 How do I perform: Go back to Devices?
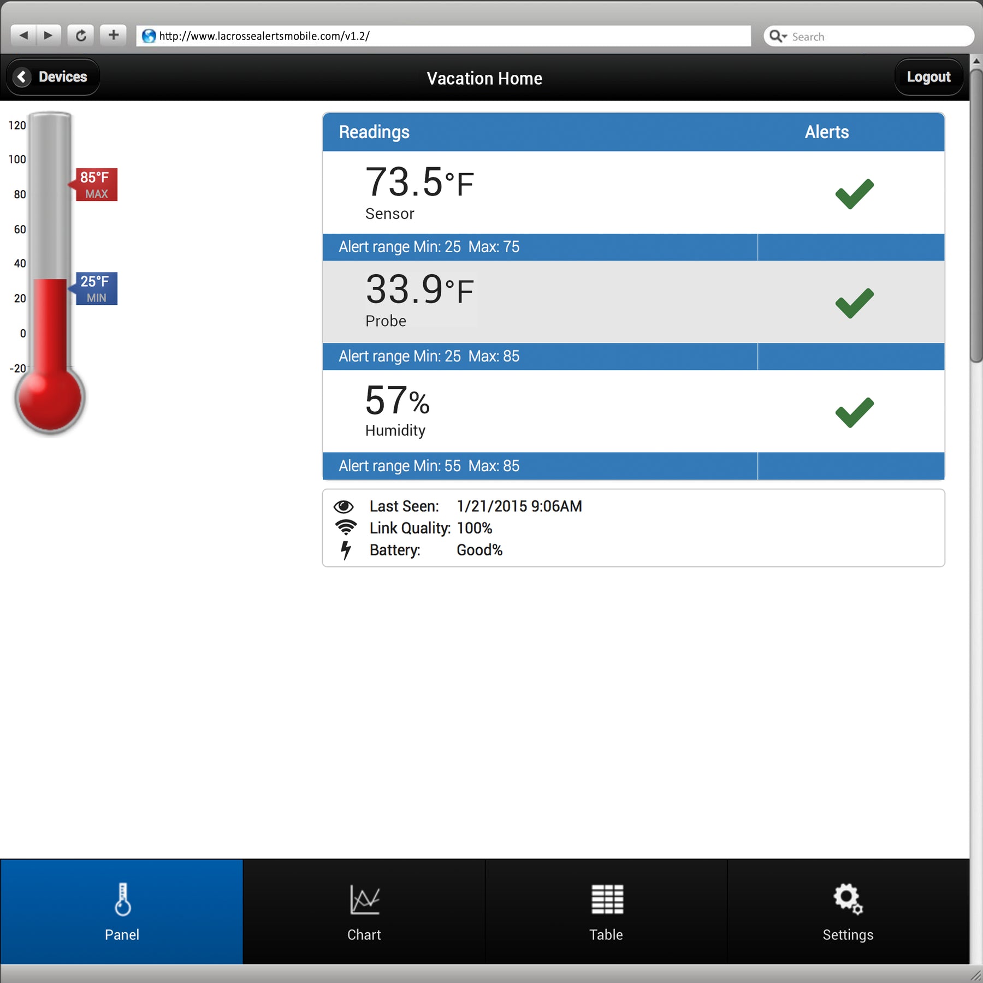point(53,77)
